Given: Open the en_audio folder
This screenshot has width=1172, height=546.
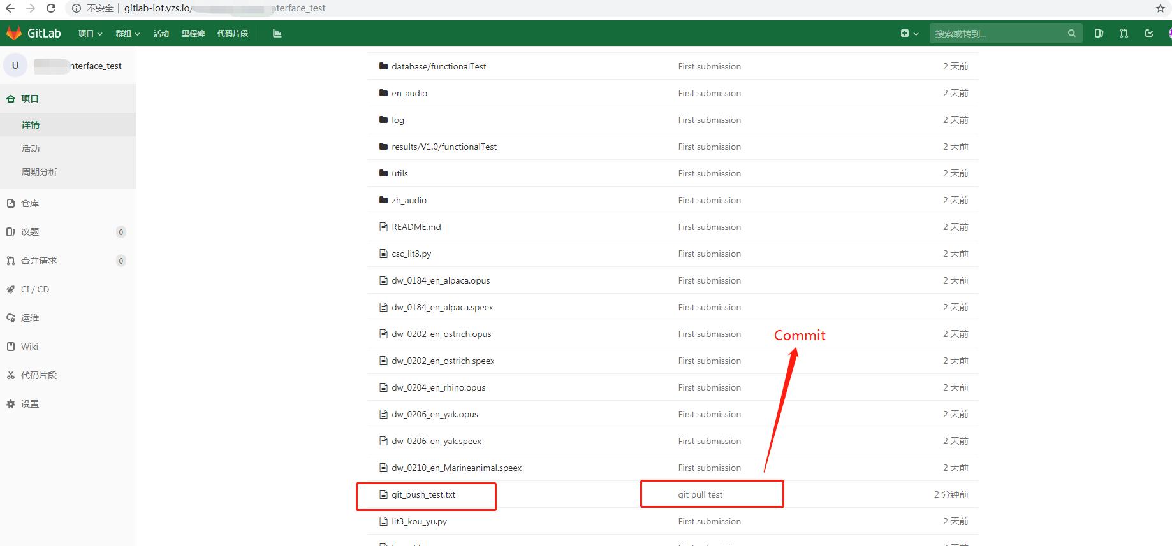Looking at the screenshot, I should [409, 93].
